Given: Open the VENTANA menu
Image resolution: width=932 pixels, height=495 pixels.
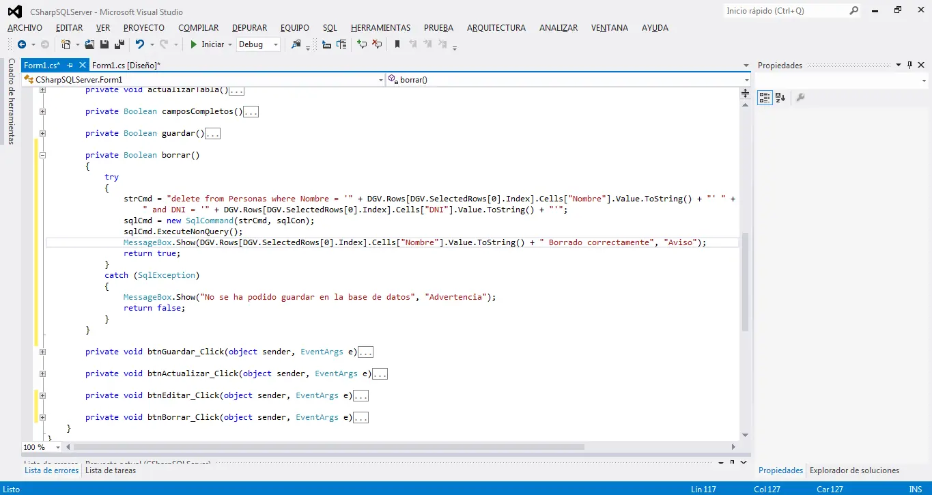Looking at the screenshot, I should pyautogui.click(x=610, y=28).
